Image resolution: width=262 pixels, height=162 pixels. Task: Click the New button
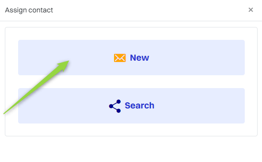[131, 58]
